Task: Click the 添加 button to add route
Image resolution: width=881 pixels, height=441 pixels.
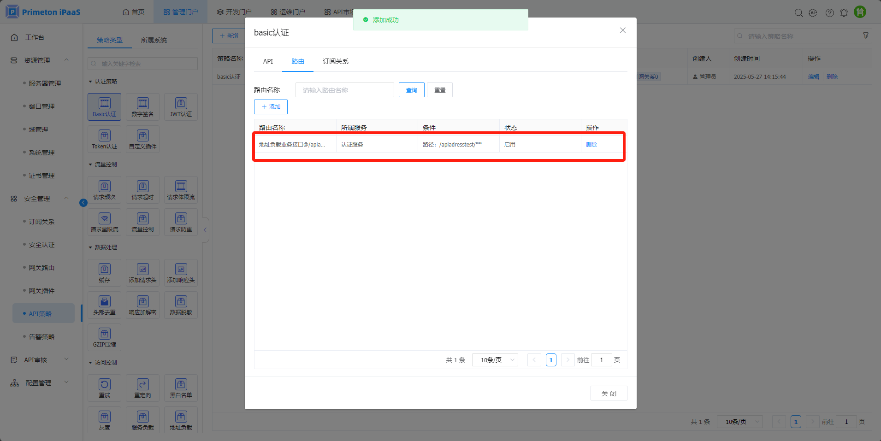Action: [x=271, y=107]
